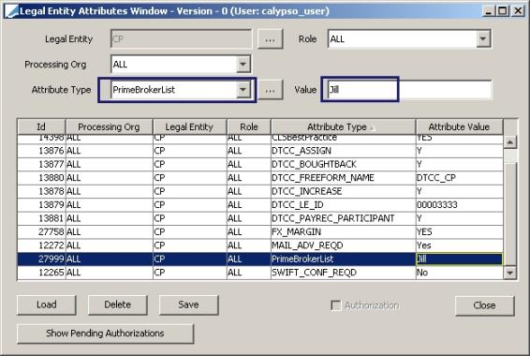Viewport: 530px width, 356px height.
Task: Click Id cell 13876
Action: (x=41, y=151)
